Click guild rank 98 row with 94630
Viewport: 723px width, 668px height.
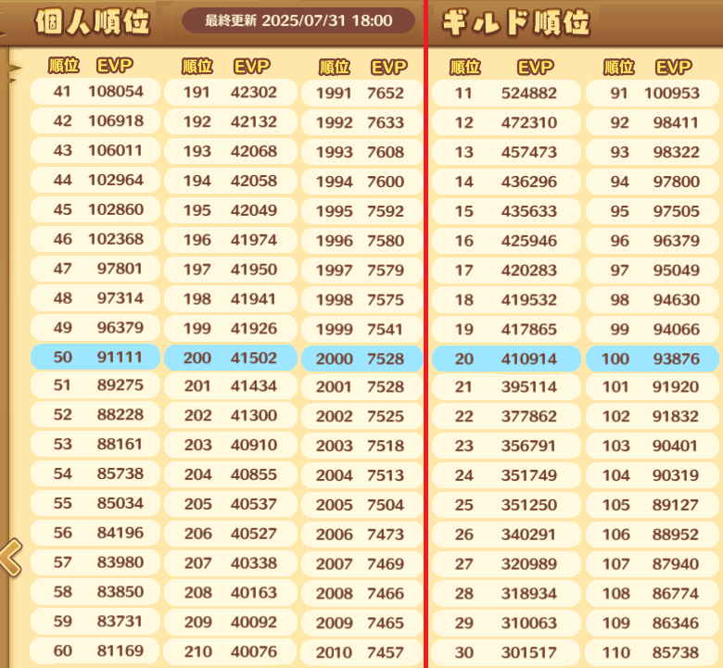coord(653,299)
